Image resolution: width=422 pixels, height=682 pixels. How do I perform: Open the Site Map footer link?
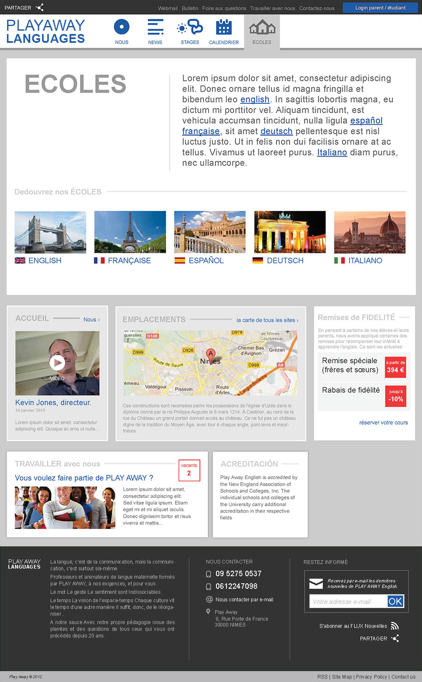pos(342,677)
